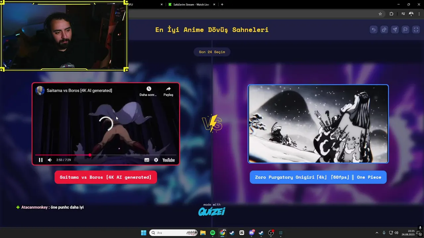
Task: Click the channel avatar in video header
Action: point(40,91)
